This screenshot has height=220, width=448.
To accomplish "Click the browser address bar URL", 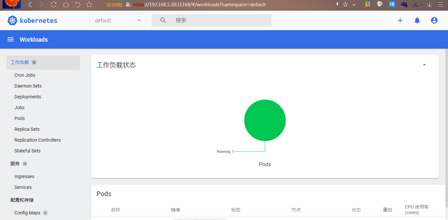I will 199,5.
